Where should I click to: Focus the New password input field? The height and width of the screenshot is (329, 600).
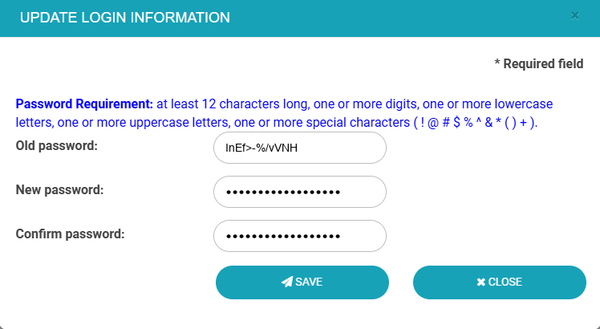[300, 192]
